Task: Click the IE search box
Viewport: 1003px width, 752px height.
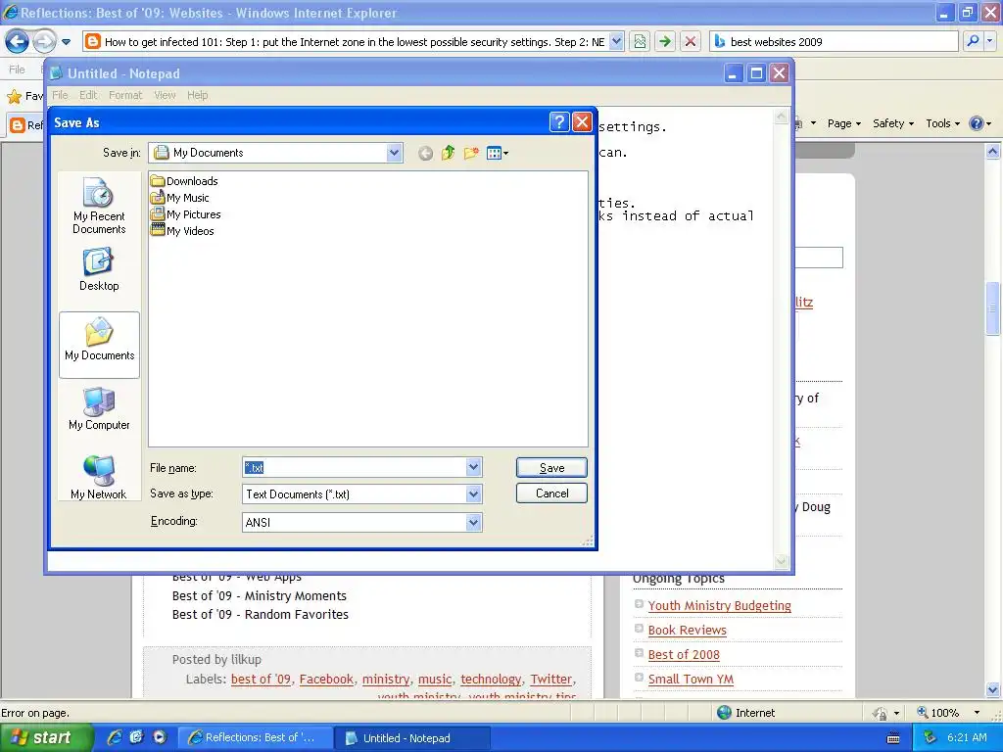Action: 834,41
